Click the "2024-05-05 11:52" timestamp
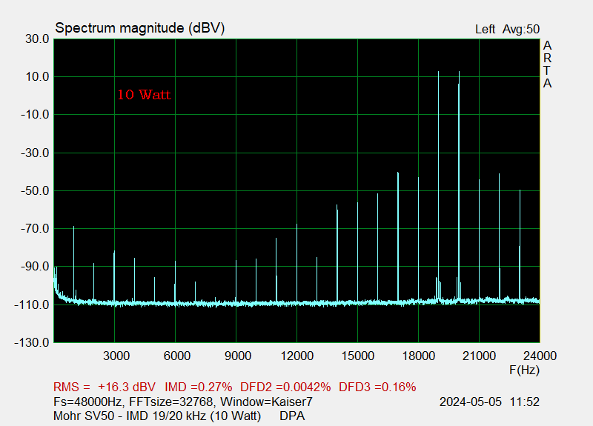The width and height of the screenshot is (593, 426). click(488, 402)
